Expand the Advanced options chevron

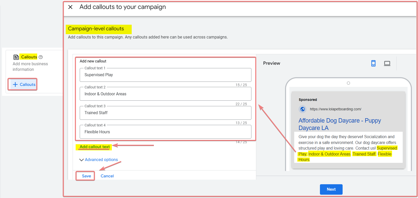coord(82,160)
